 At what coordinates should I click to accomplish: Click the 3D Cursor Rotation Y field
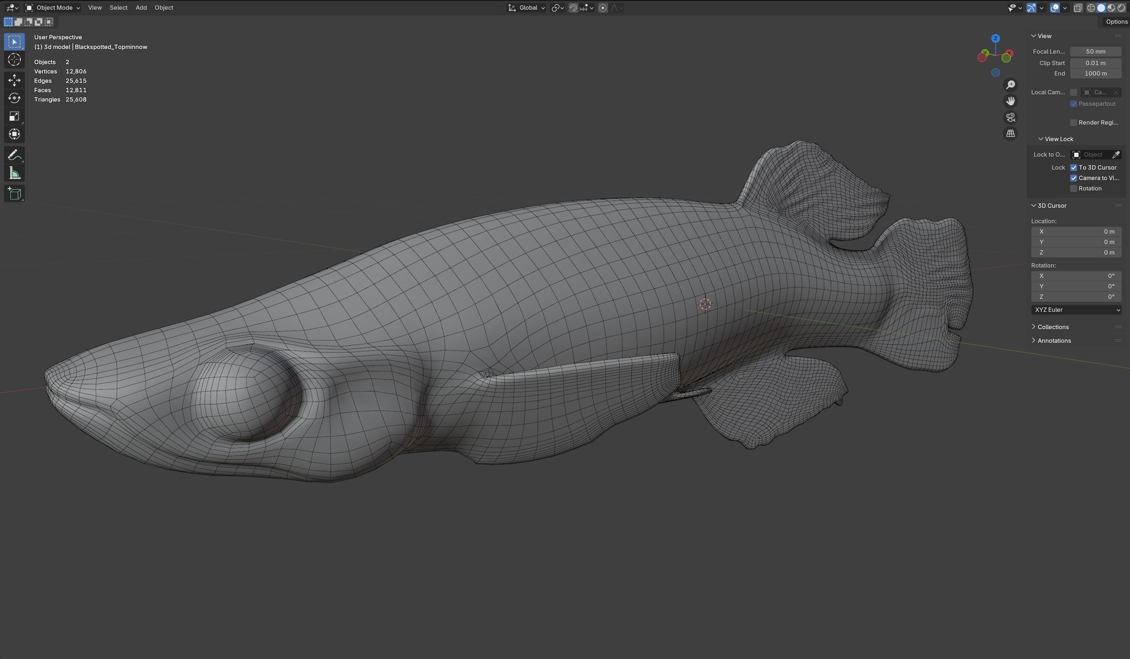click(1076, 286)
